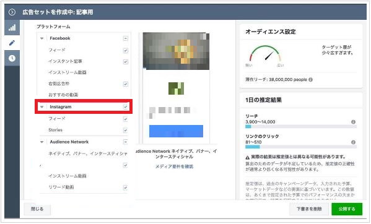371x224 pixels.
Task: Toggle the Instagram platform checkbox
Action: point(125,107)
